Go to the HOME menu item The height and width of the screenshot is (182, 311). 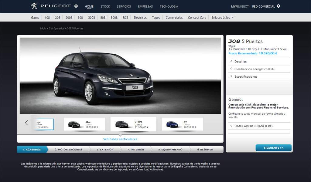click(89, 7)
